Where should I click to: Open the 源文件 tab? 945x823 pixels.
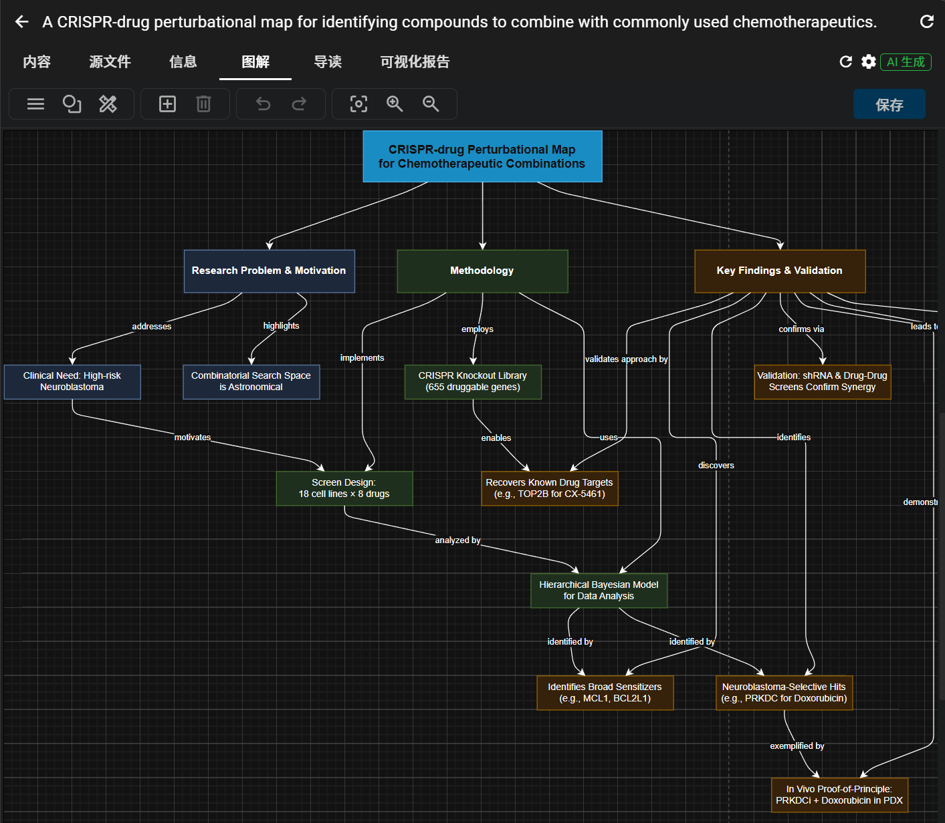110,61
